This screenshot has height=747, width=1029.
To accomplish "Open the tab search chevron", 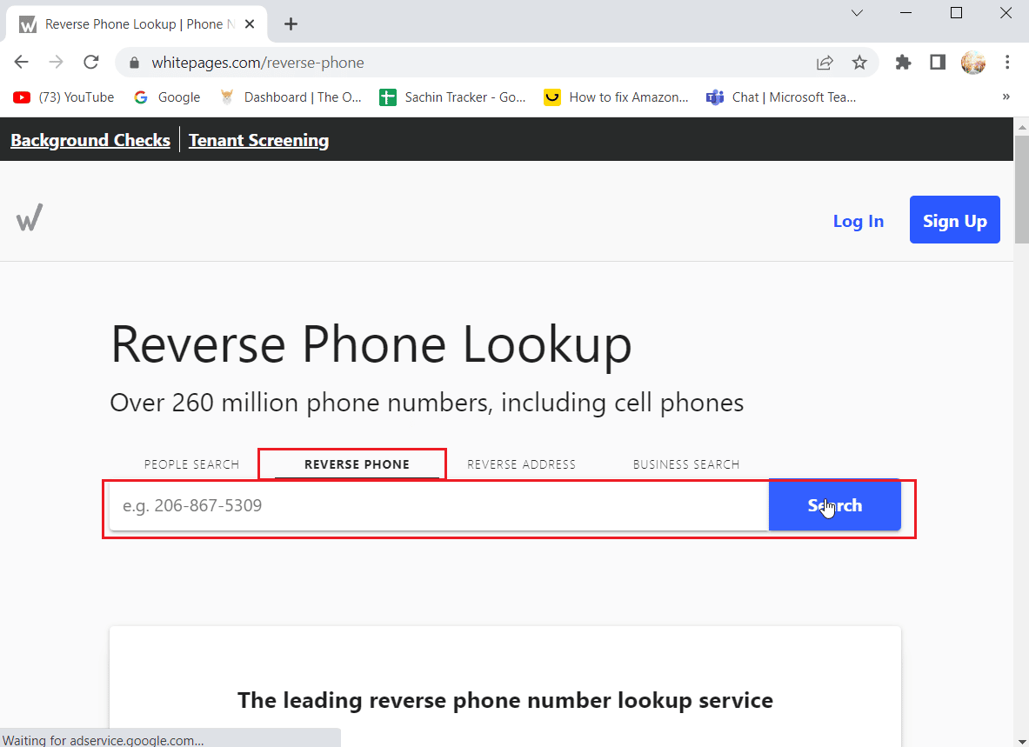I will pos(857,12).
